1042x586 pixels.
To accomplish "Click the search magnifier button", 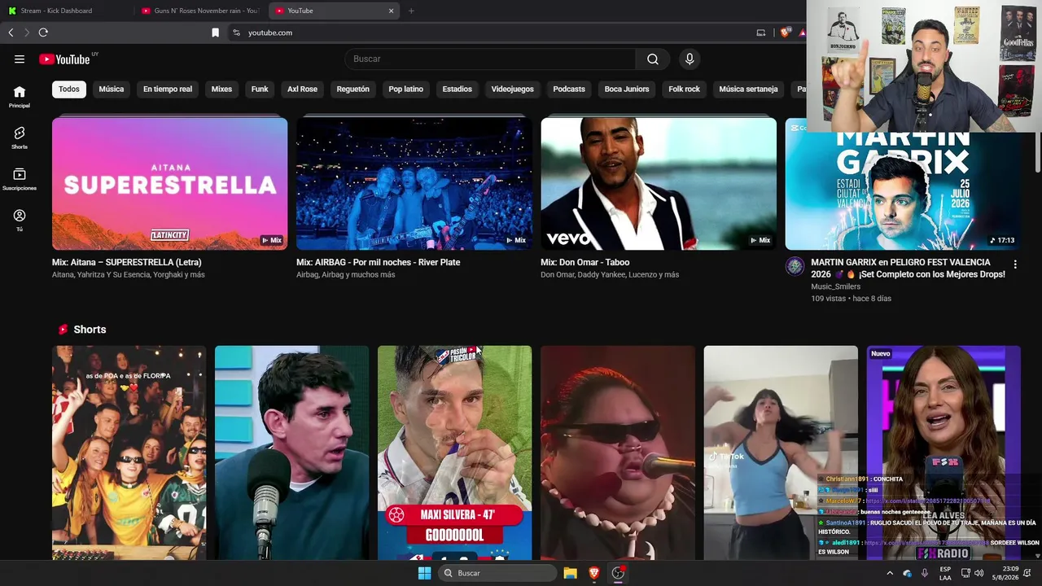I will point(653,59).
